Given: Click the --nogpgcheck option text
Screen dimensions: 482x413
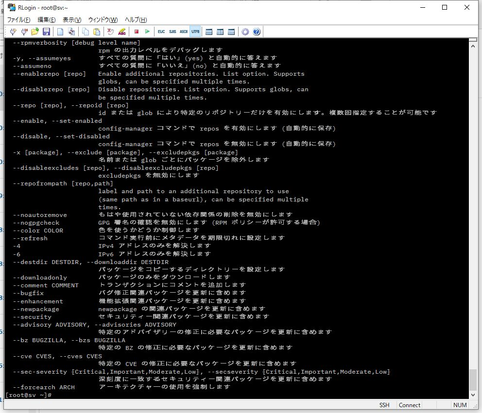Looking at the screenshot, I should pos(36,223).
